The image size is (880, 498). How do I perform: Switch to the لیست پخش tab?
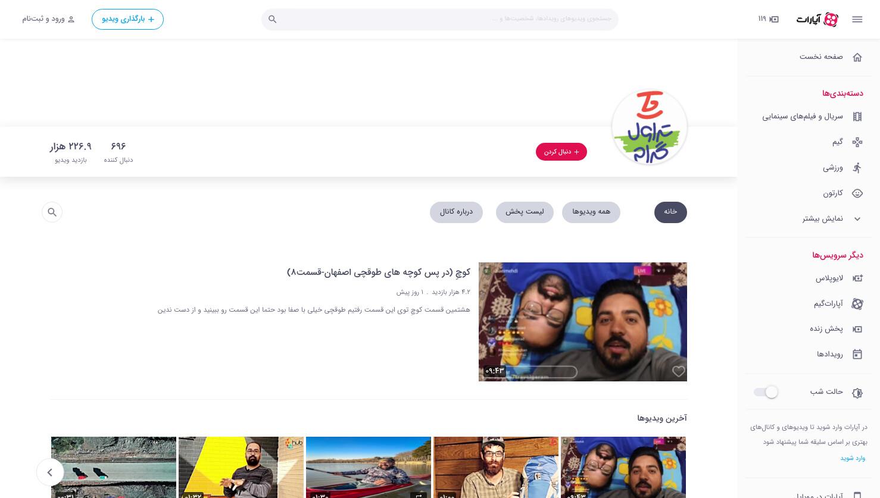click(x=525, y=212)
